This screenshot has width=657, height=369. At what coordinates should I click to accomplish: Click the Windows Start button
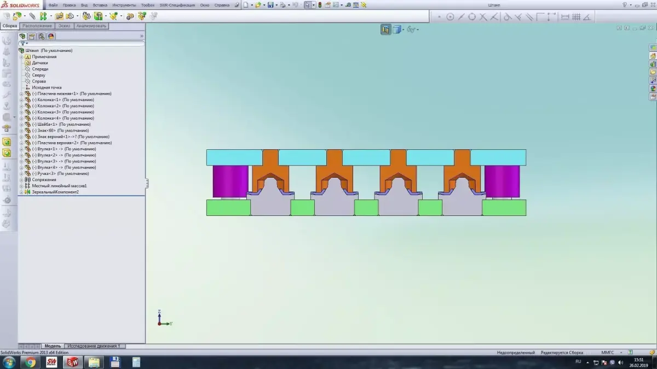point(9,362)
